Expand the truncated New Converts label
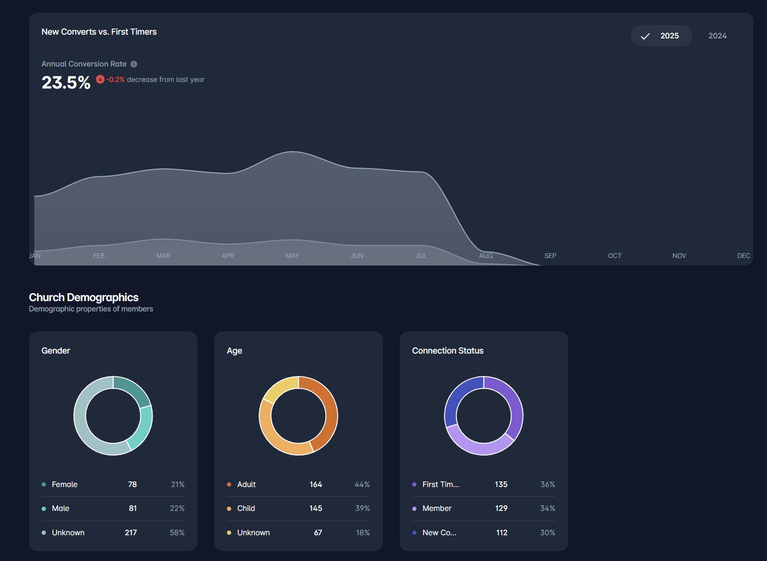Screen dimensions: 767x561 [439, 532]
